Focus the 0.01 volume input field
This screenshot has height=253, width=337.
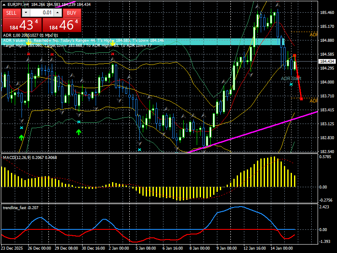(42, 13)
